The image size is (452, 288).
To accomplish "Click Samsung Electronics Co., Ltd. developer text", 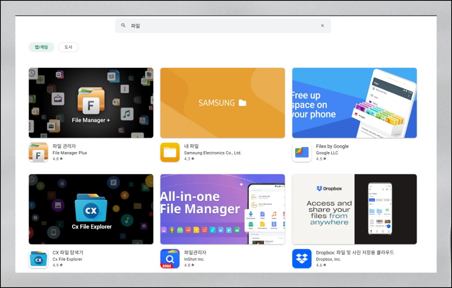I will pyautogui.click(x=213, y=153).
